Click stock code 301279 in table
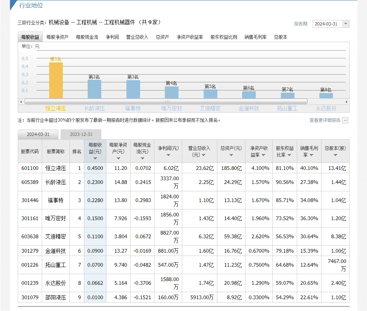This screenshot has width=367, height=311. [x=30, y=251]
